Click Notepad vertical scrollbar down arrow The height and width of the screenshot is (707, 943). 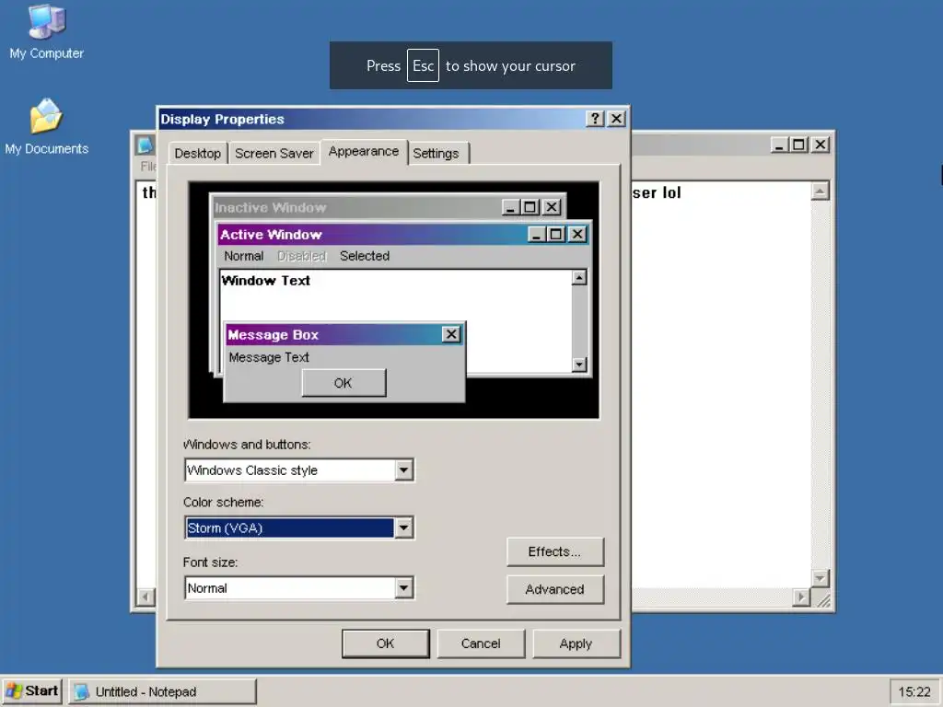coord(821,578)
